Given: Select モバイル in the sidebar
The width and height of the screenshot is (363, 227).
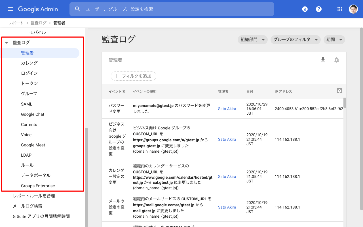Looking at the screenshot, I should click(x=37, y=32).
